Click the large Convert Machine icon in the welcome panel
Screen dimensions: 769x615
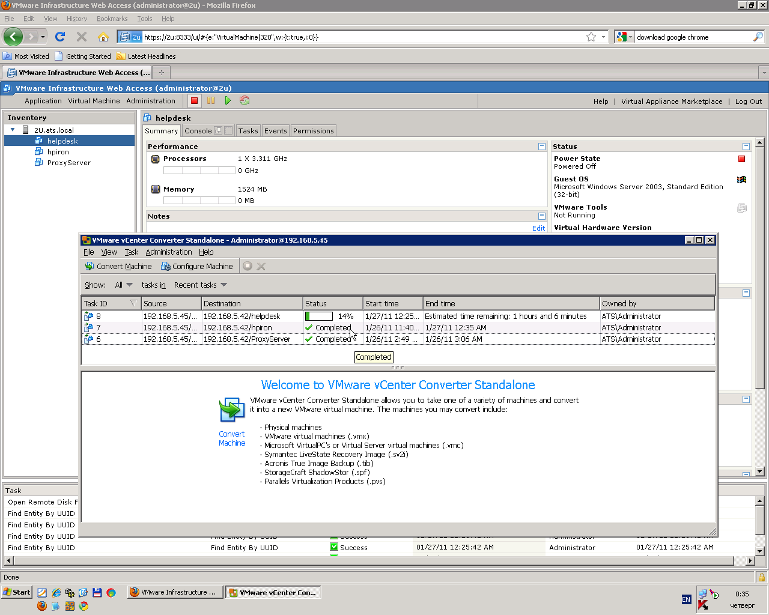click(x=232, y=410)
